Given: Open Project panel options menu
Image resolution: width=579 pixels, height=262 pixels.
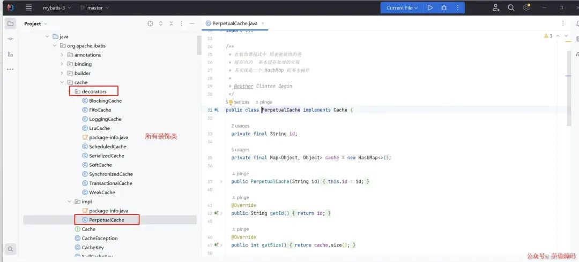Looking at the screenshot, I should [181, 24].
